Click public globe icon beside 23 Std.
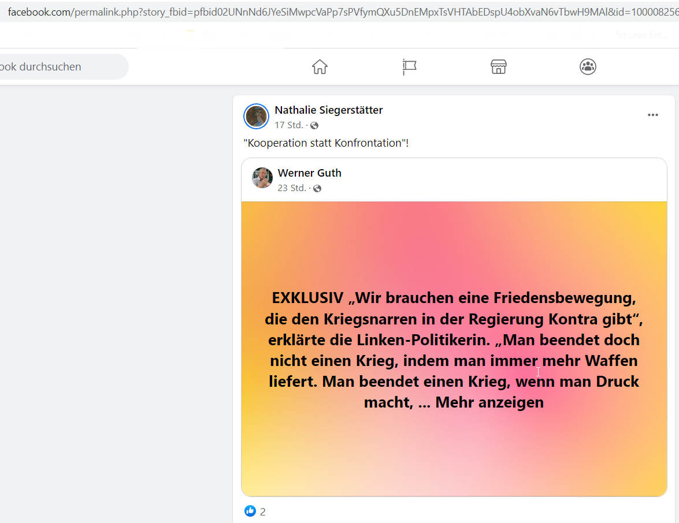Image resolution: width=679 pixels, height=523 pixels. tap(317, 188)
